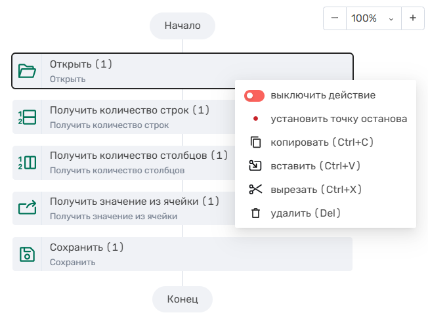Choose 'удалить (Del)' from context menu

coord(305,213)
